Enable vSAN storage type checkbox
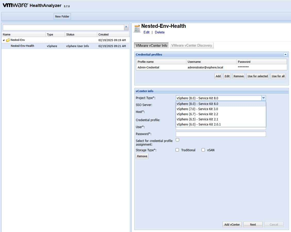This screenshot has width=291, height=232. click(x=203, y=150)
